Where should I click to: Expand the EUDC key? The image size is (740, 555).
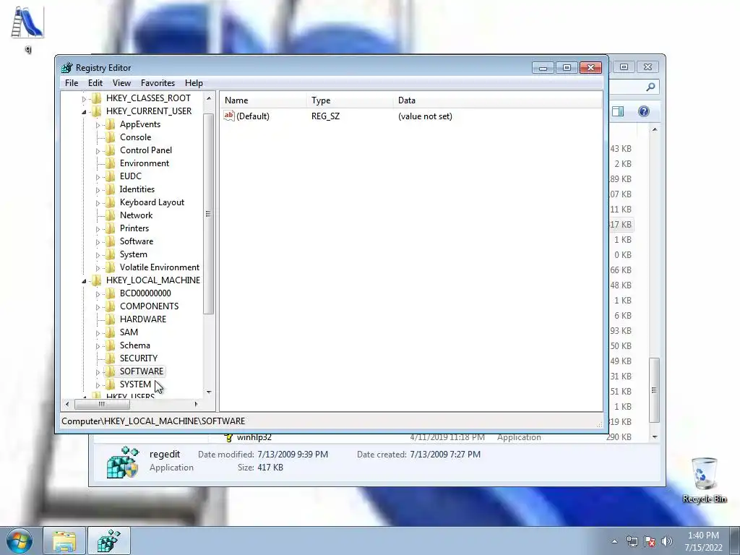point(98,177)
